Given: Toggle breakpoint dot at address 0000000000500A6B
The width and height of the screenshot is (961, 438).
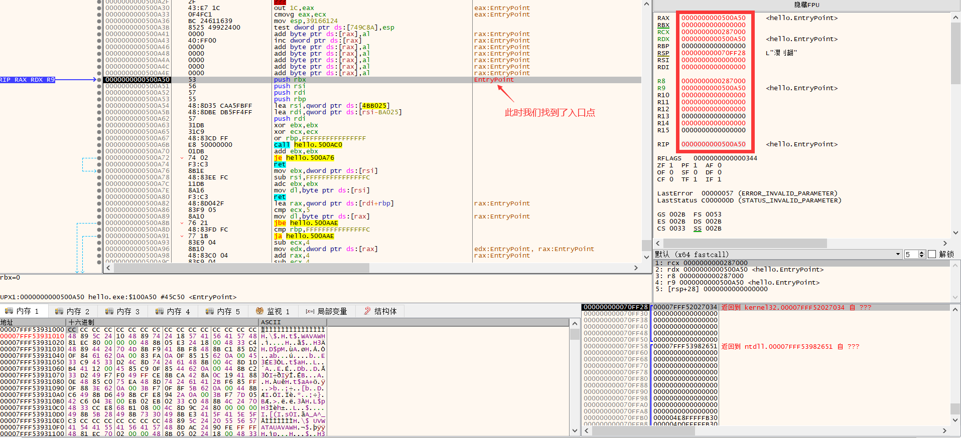Looking at the screenshot, I should pyautogui.click(x=99, y=145).
